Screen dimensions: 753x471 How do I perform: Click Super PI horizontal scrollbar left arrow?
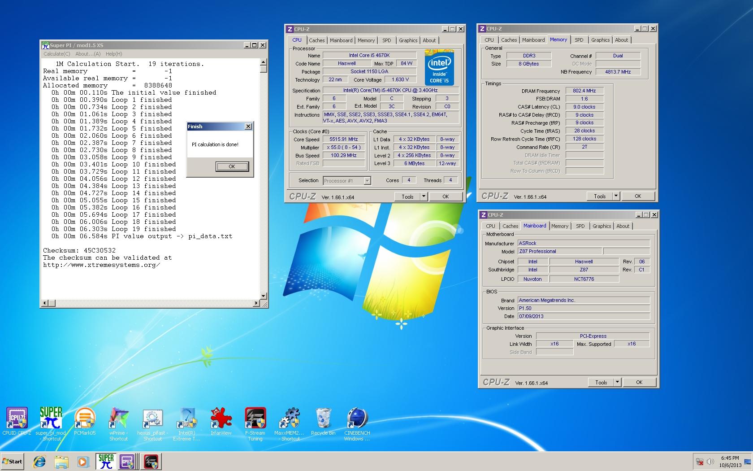[44, 303]
